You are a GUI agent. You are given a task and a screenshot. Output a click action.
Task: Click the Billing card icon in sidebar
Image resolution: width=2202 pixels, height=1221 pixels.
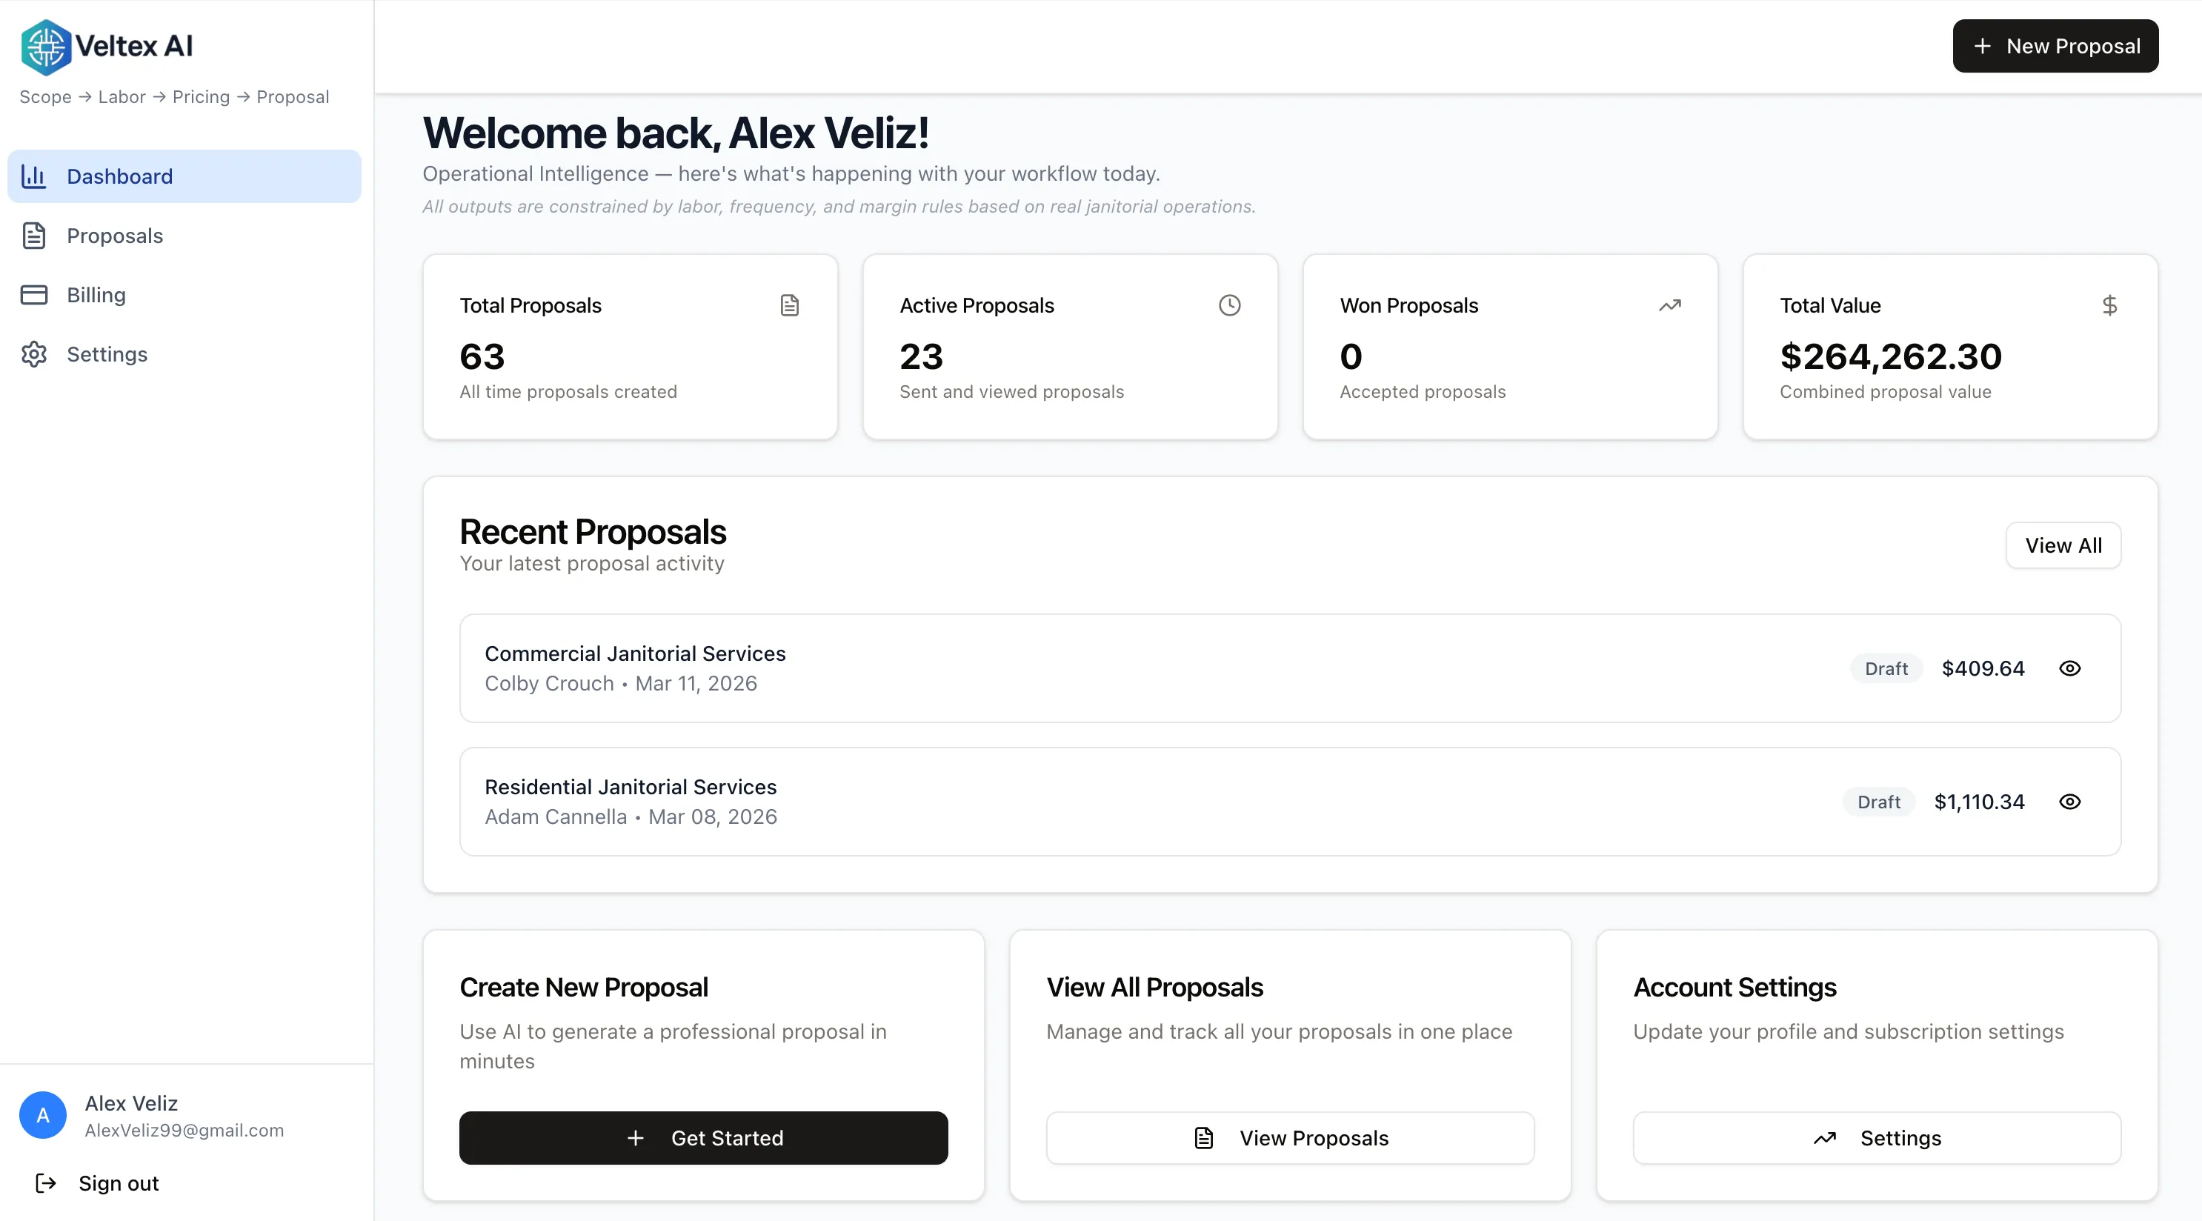pos(34,295)
